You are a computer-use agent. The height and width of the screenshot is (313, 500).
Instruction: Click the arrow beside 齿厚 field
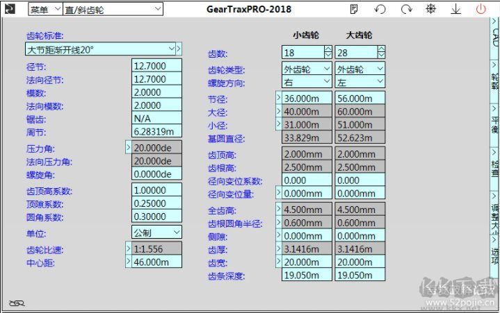point(278,248)
